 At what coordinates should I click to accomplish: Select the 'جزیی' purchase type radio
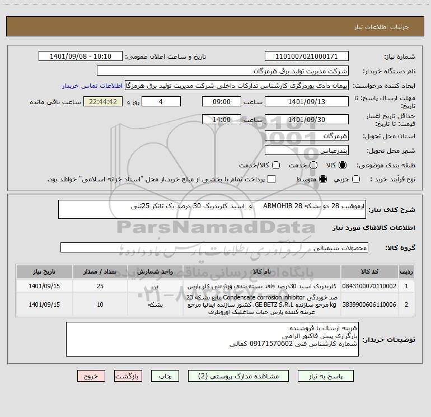(355, 179)
